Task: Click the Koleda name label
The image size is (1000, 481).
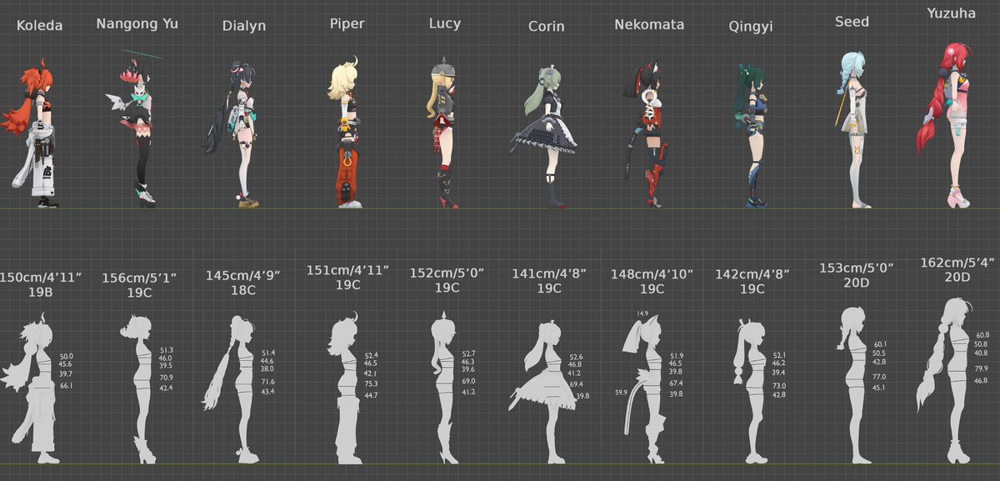Action: click(39, 26)
